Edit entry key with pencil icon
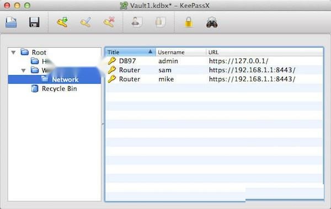The height and width of the screenshot is (209, 331). 86,23
